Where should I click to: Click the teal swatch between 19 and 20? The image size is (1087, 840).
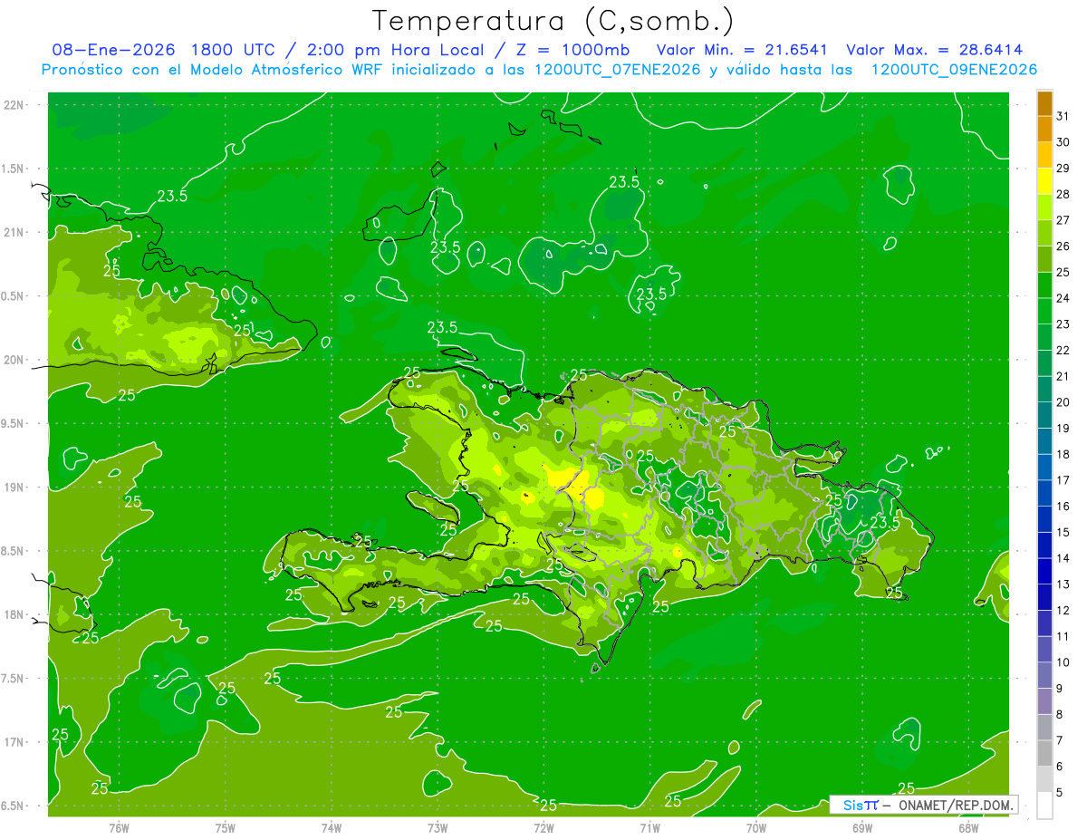tap(1044, 415)
